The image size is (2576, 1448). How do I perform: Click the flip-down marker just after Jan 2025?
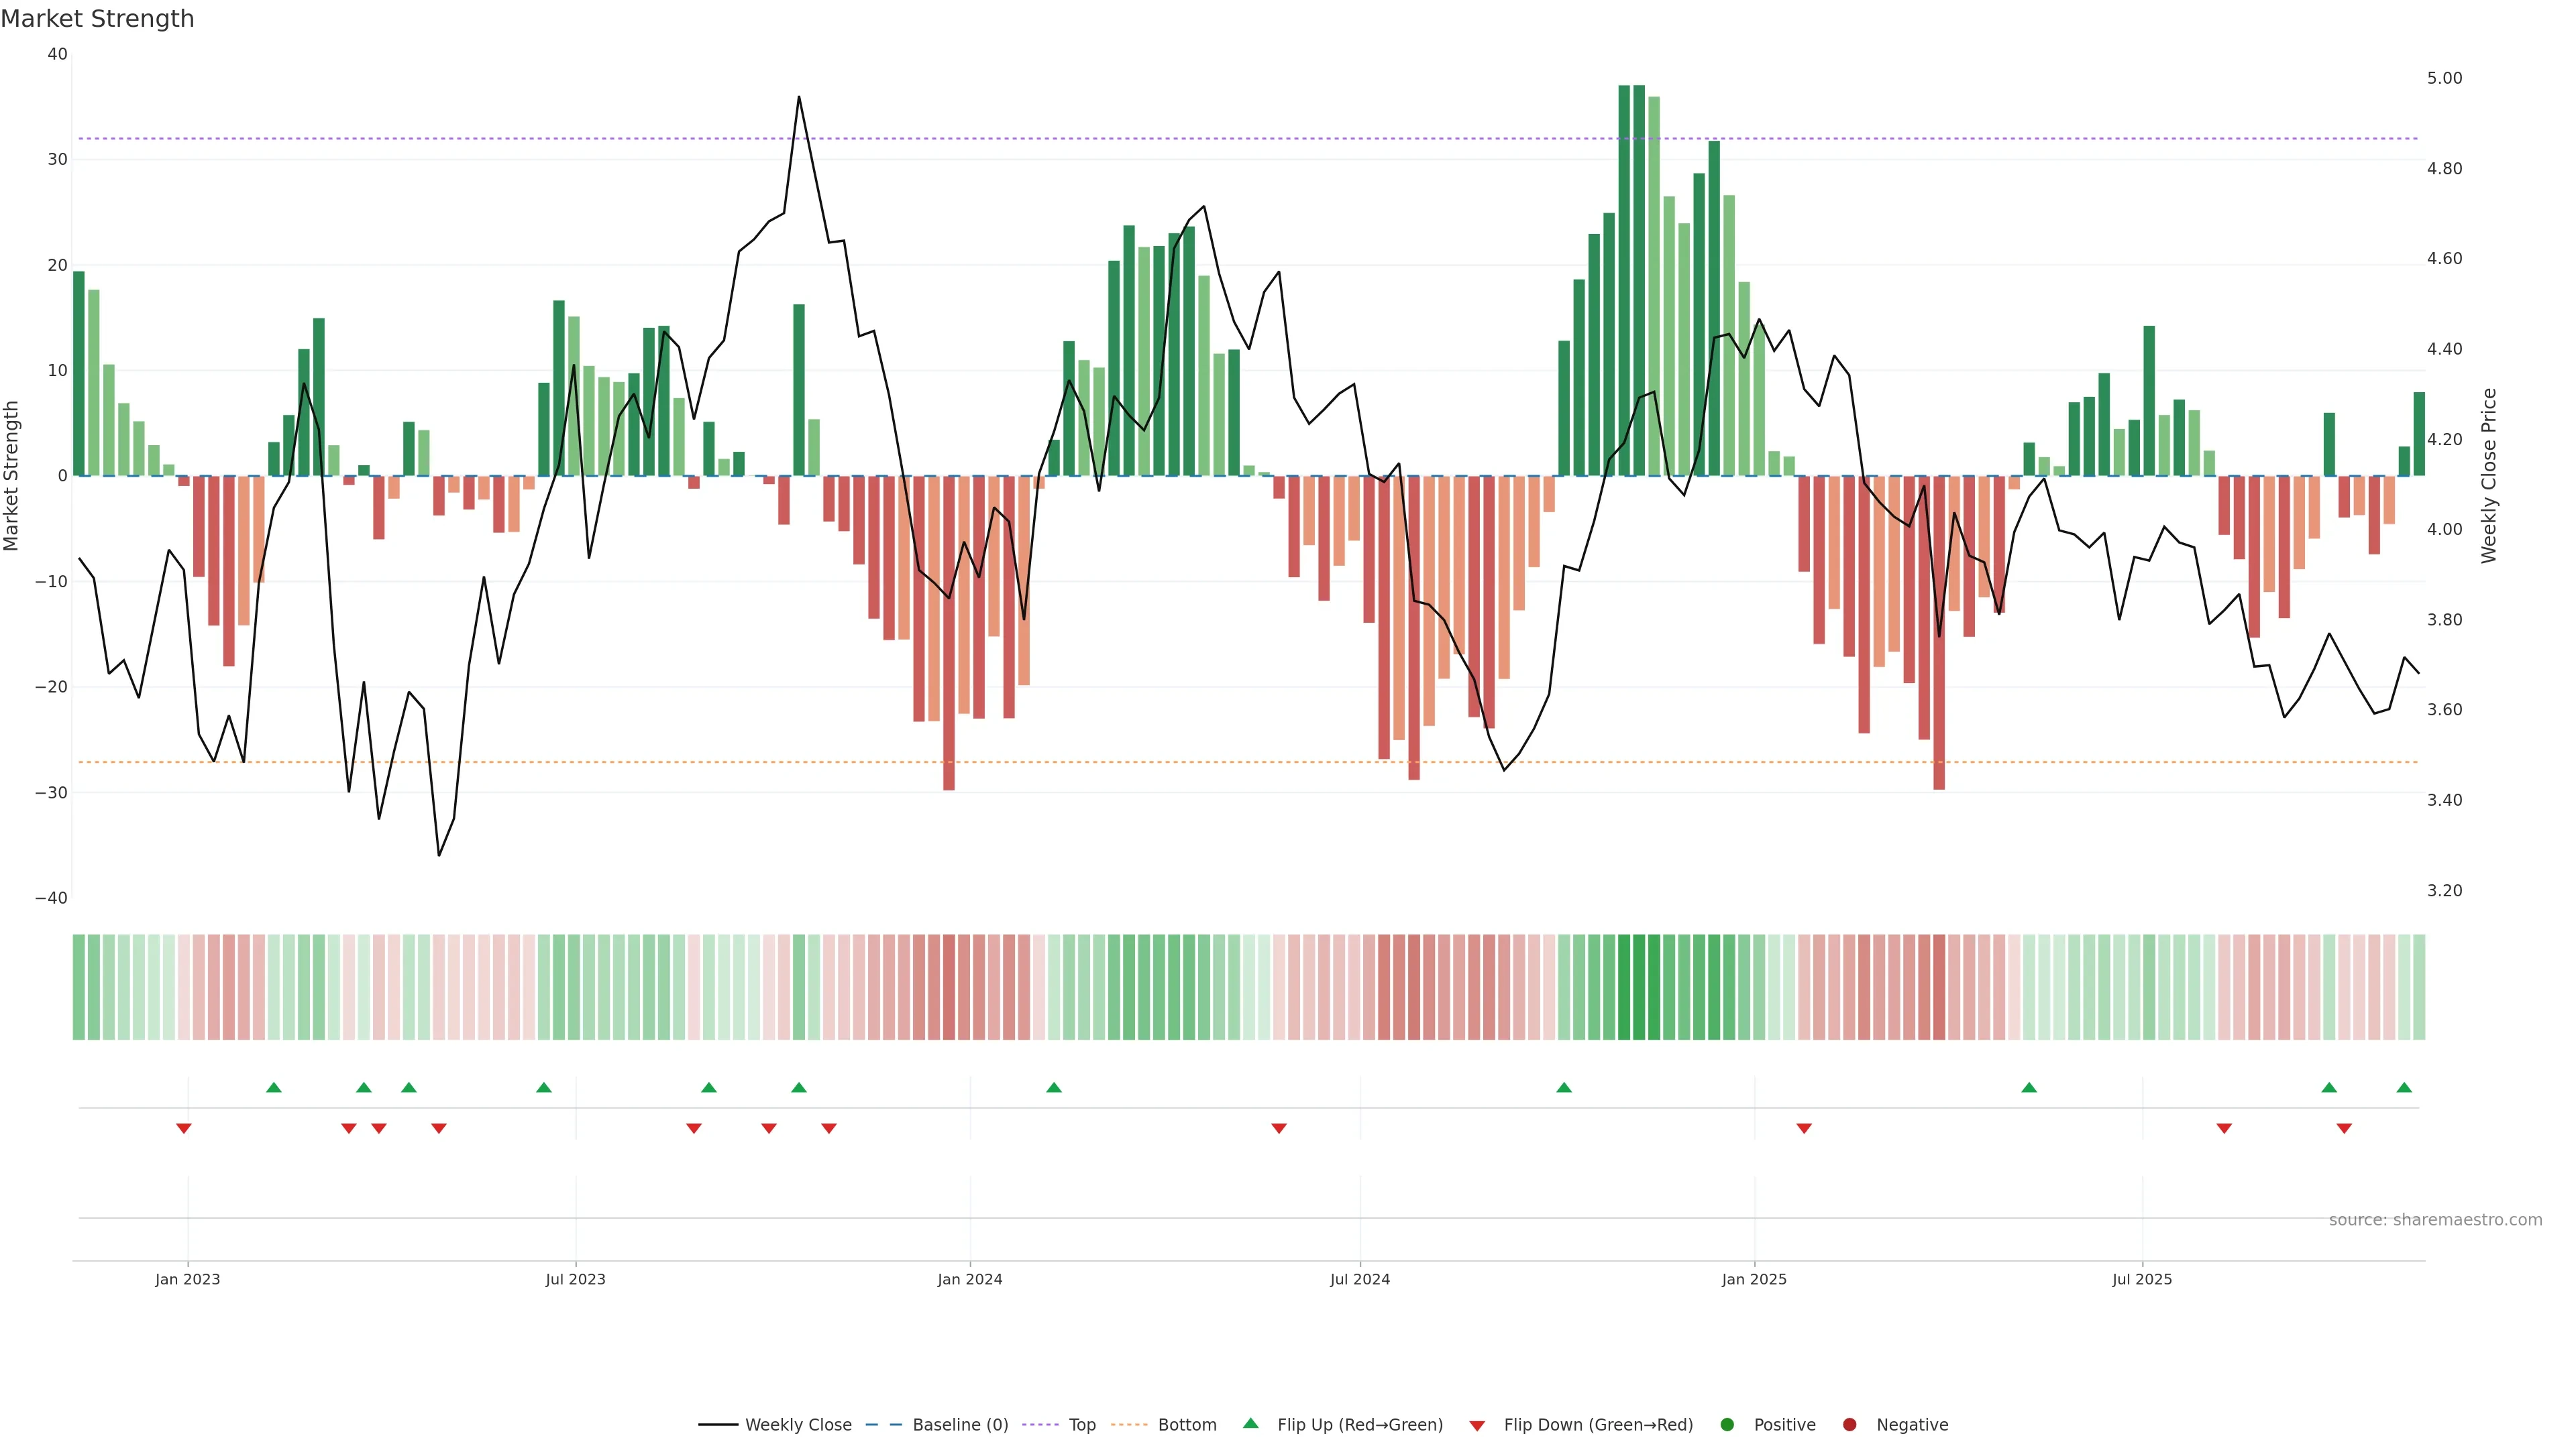1804,1128
